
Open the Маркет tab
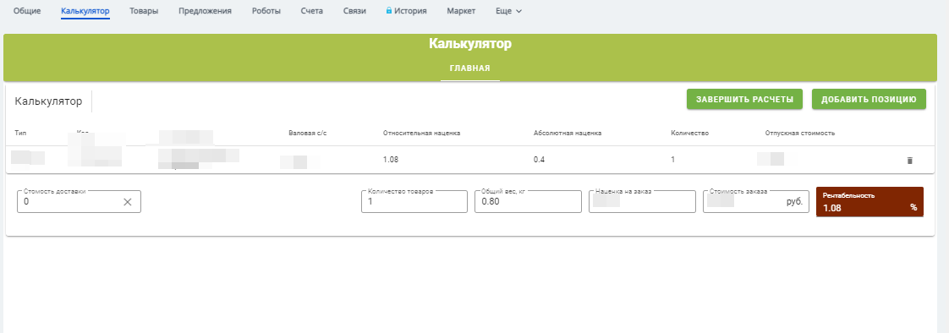[x=461, y=11]
